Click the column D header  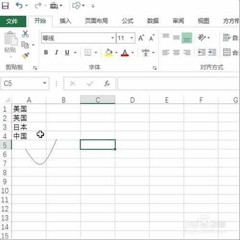coord(132,100)
